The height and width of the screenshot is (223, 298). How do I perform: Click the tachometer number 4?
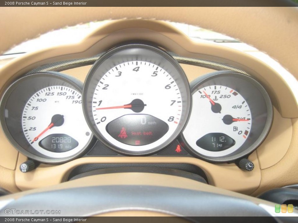[x=136, y=69]
